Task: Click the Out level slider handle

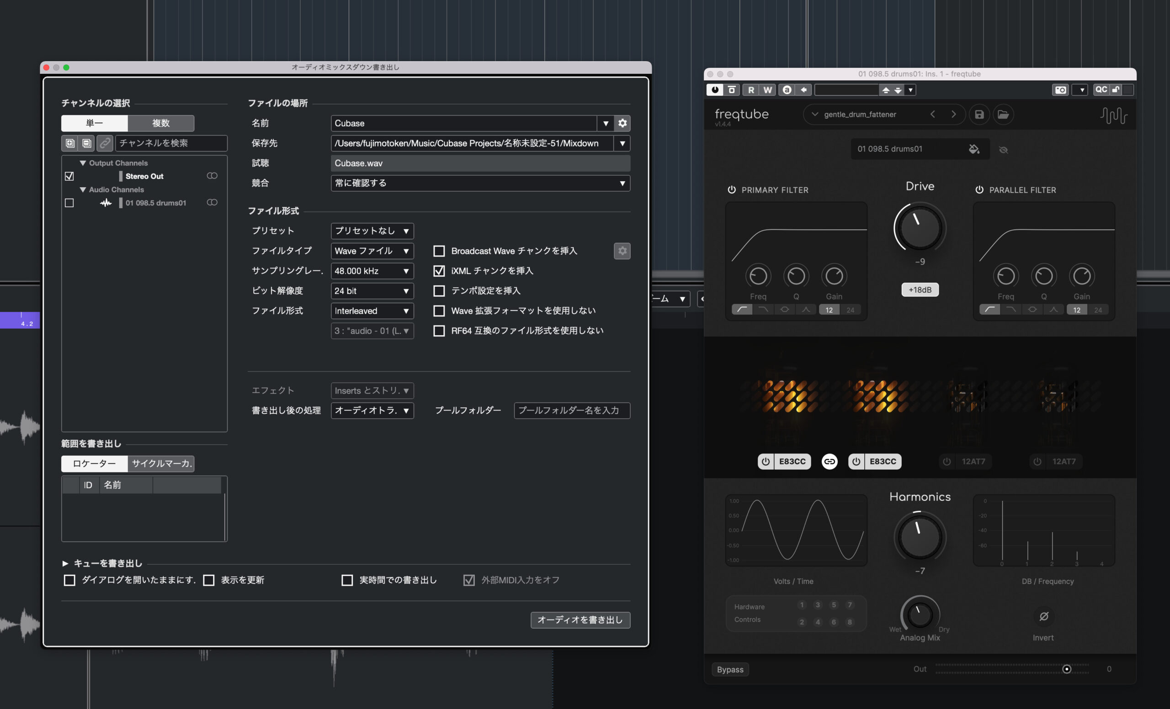Action: (1067, 669)
